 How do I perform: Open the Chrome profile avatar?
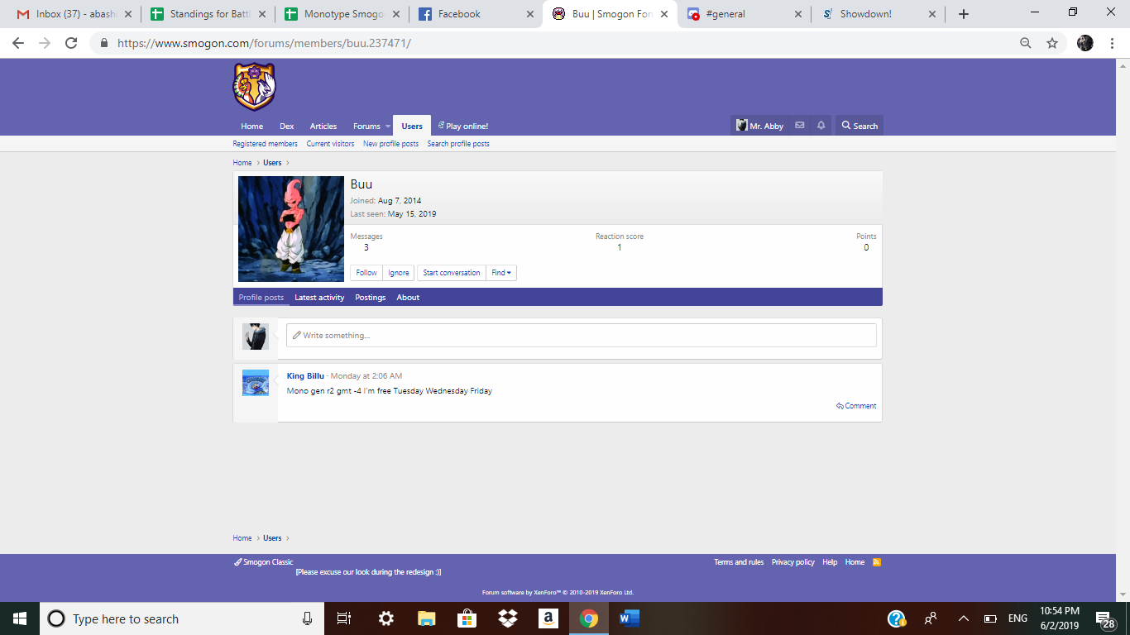(x=1085, y=43)
